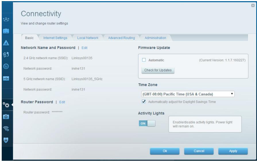Click the Ok button
The image size is (257, 161).
[x=165, y=151]
